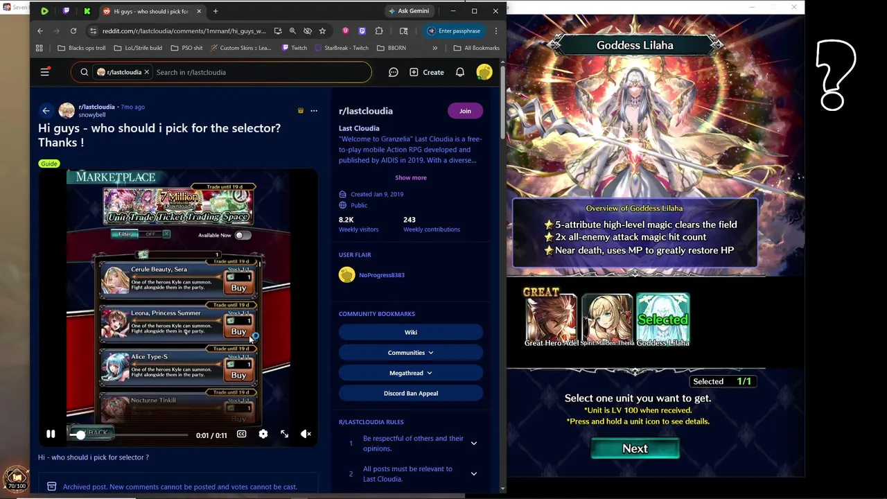Seek on the video progress slider
This screenshot has width=887, height=499.
coord(129,435)
